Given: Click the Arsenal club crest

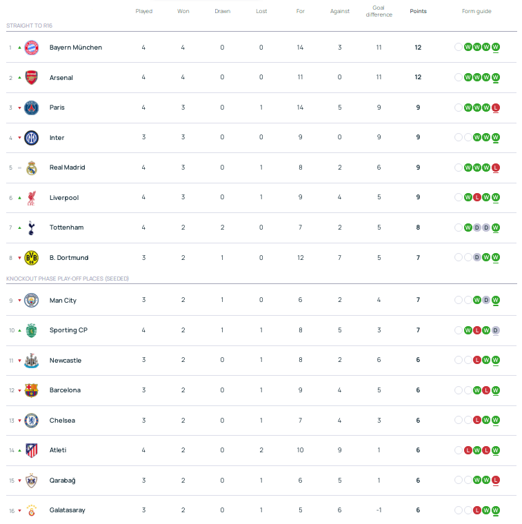Looking at the screenshot, I should pyautogui.click(x=32, y=77).
